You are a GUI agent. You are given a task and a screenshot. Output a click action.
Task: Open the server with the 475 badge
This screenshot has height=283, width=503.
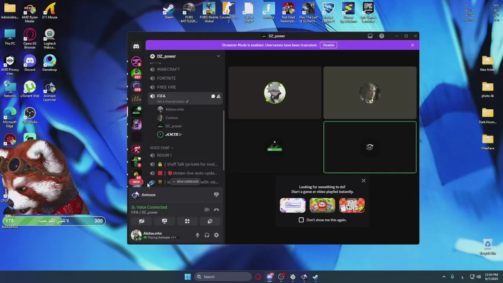pyautogui.click(x=136, y=86)
